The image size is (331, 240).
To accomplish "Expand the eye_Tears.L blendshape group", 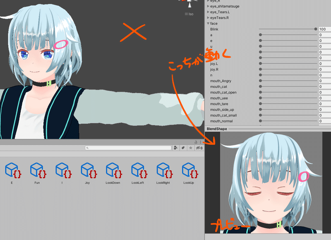I will 208,12.
